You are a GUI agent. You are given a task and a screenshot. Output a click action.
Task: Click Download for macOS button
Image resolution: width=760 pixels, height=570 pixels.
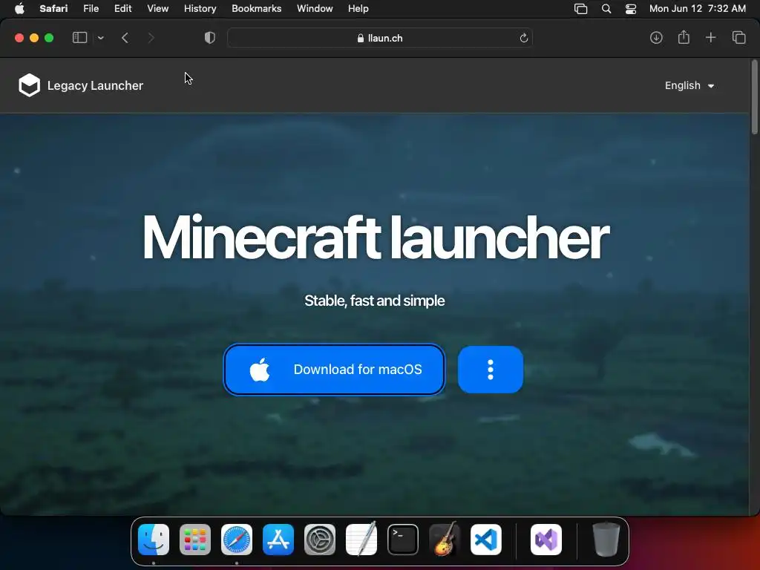(334, 370)
